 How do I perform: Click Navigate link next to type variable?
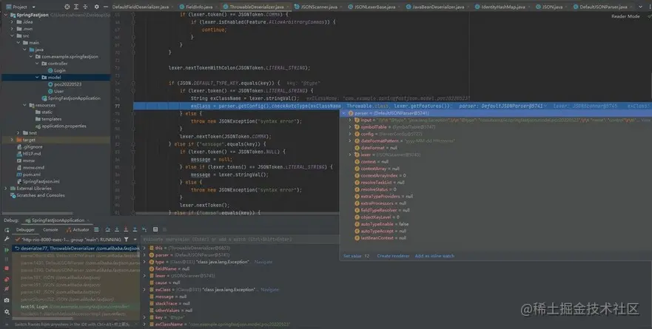tap(263, 262)
